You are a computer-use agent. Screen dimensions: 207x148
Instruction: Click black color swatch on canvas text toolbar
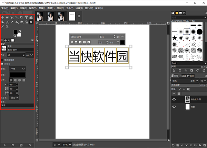click(122, 42)
